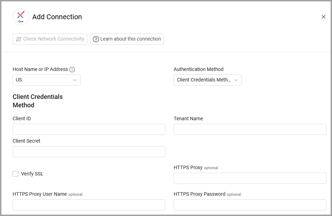Click the chevron beside Client Credentials Meth...
332x216 pixels.
click(236, 80)
